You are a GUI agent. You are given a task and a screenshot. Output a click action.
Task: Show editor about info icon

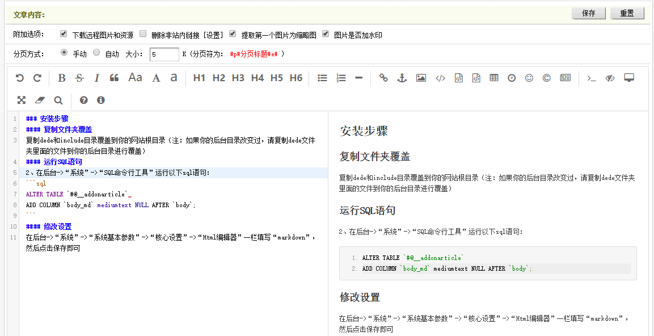point(100,100)
